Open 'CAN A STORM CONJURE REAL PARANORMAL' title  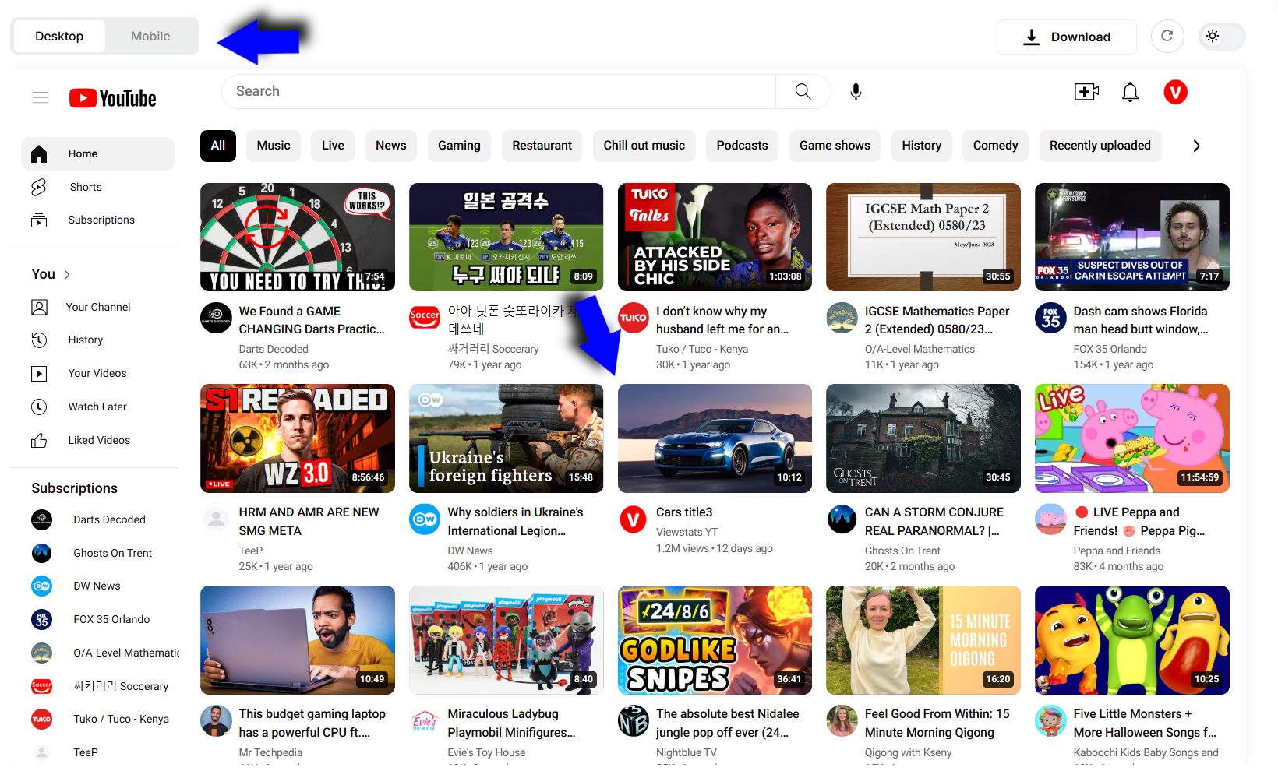(934, 521)
